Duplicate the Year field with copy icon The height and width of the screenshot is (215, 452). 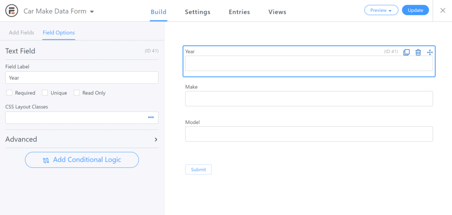pos(406,52)
